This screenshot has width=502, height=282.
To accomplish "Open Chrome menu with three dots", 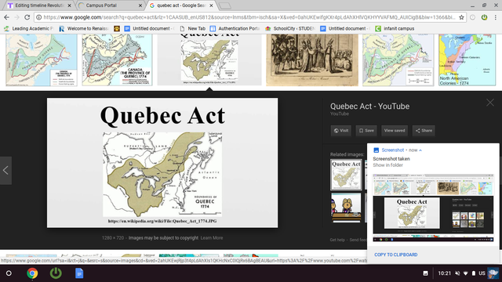I will point(495,17).
